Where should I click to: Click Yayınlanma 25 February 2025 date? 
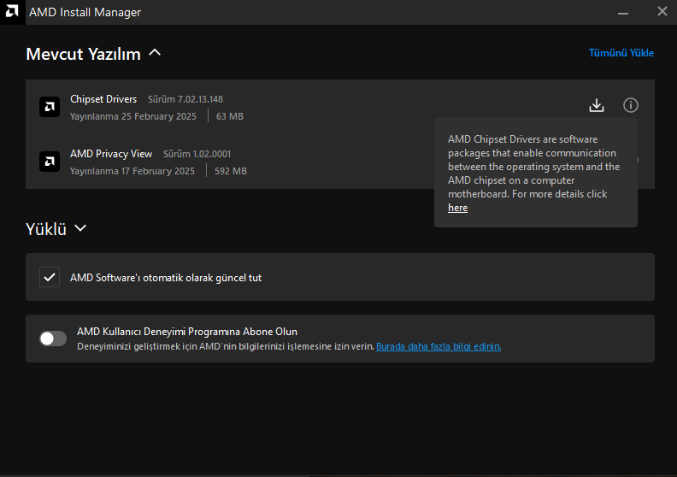[133, 116]
